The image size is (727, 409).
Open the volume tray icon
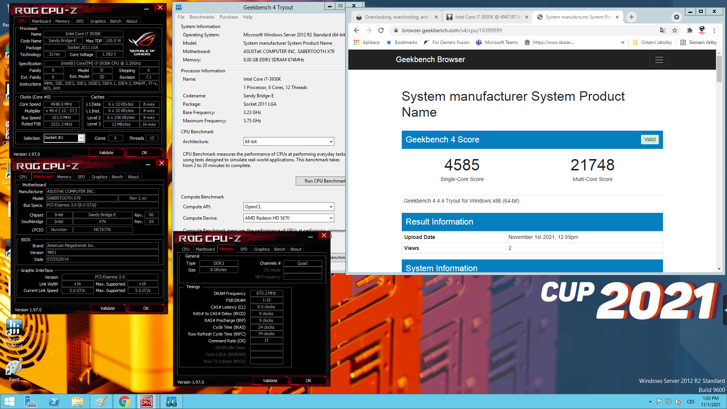point(678,401)
